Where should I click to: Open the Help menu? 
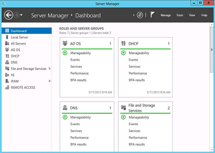204,15
